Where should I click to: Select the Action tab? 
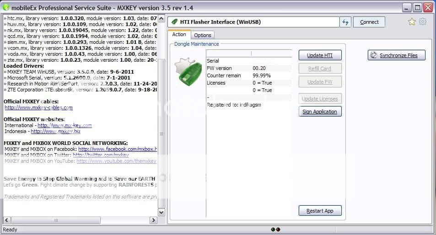(179, 35)
